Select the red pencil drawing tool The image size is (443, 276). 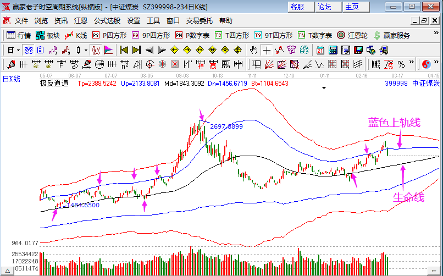[11, 64]
